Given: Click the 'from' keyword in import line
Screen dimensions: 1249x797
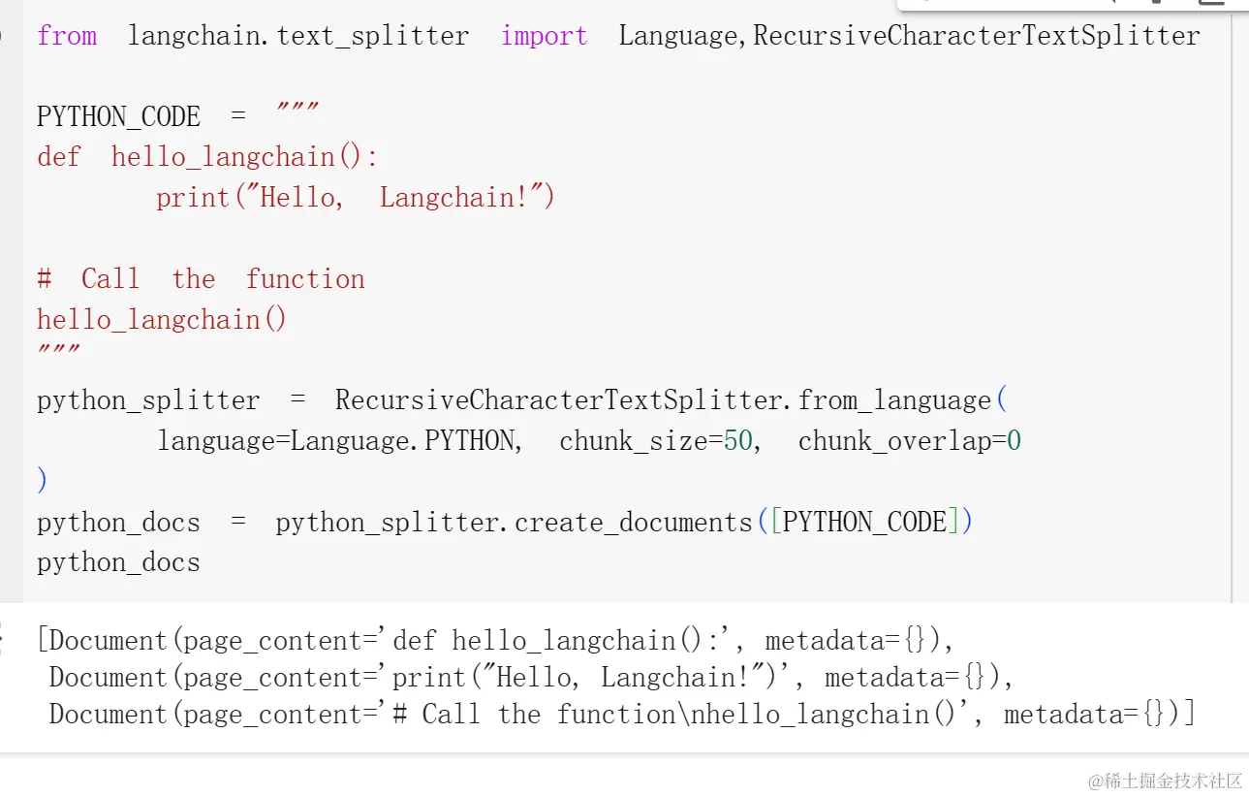Looking at the screenshot, I should point(67,37).
